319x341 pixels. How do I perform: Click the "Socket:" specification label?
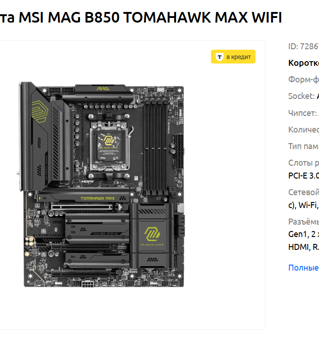(301, 96)
